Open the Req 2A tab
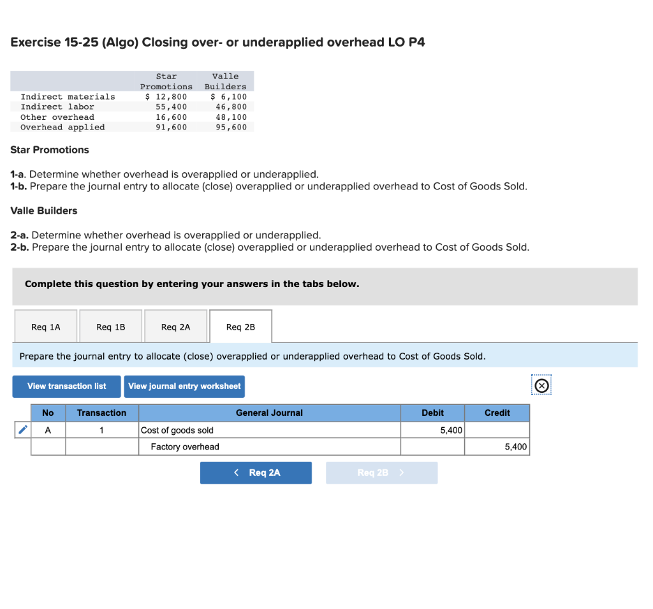The height and width of the screenshot is (609, 653). point(176,326)
